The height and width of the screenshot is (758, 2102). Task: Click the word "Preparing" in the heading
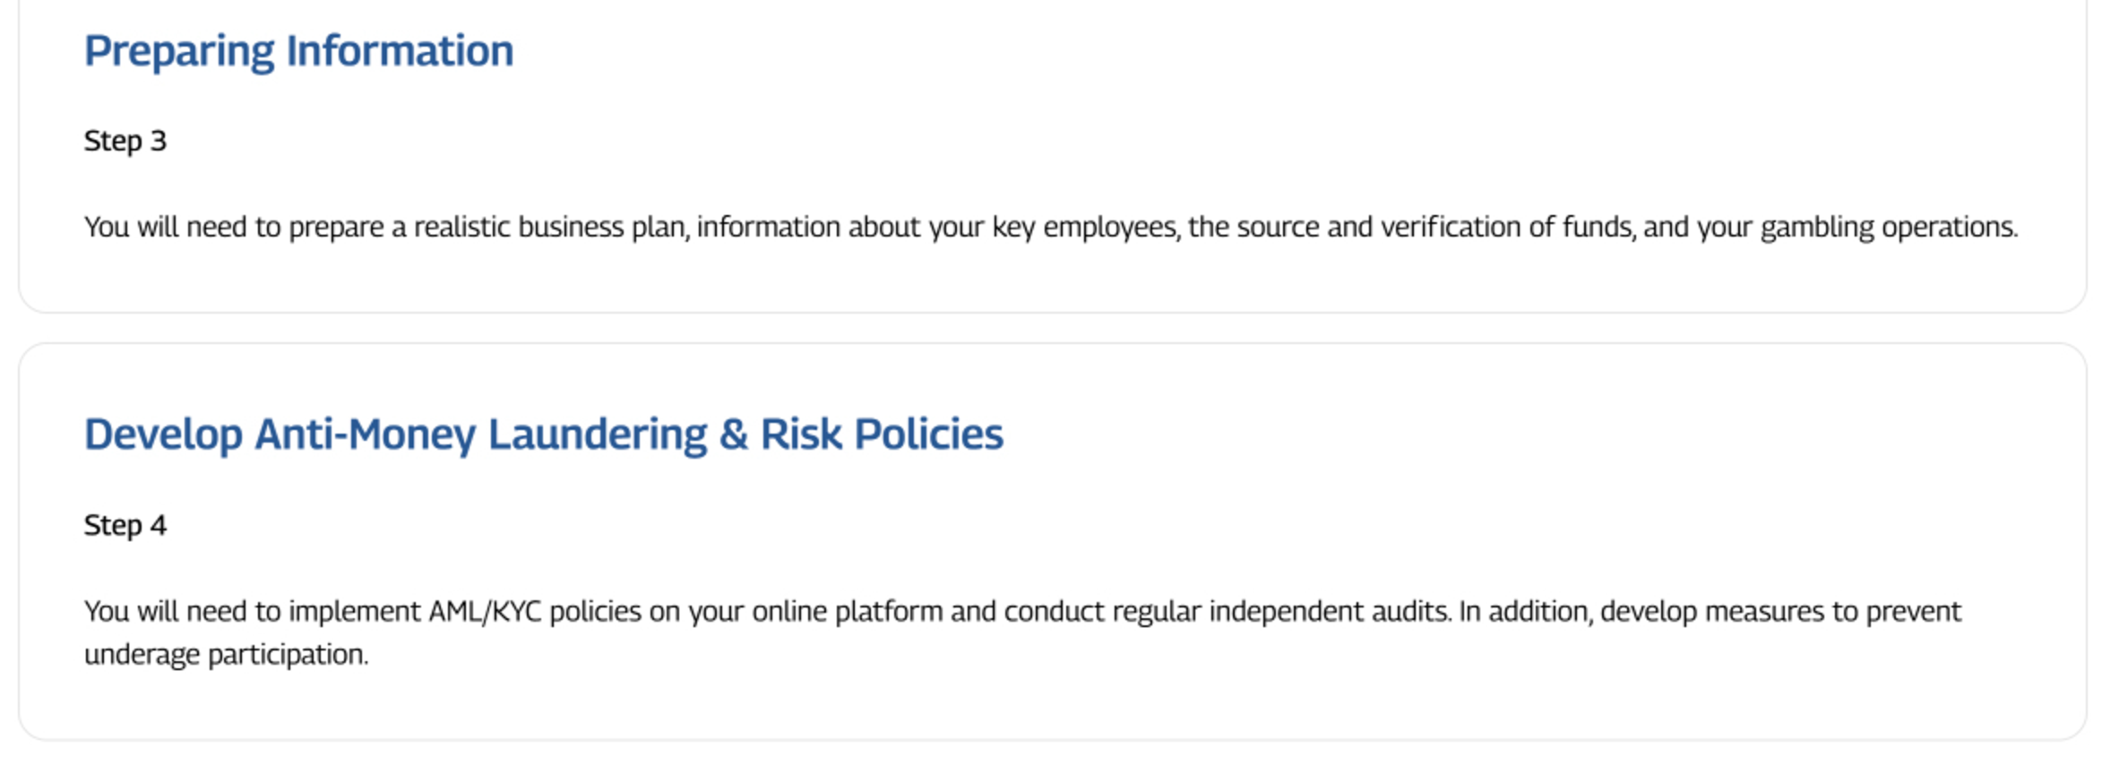coord(179,51)
